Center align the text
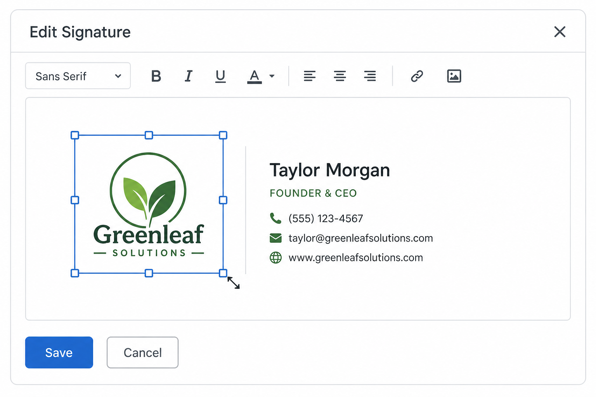Screen dimensions: 596x397 [340, 76]
